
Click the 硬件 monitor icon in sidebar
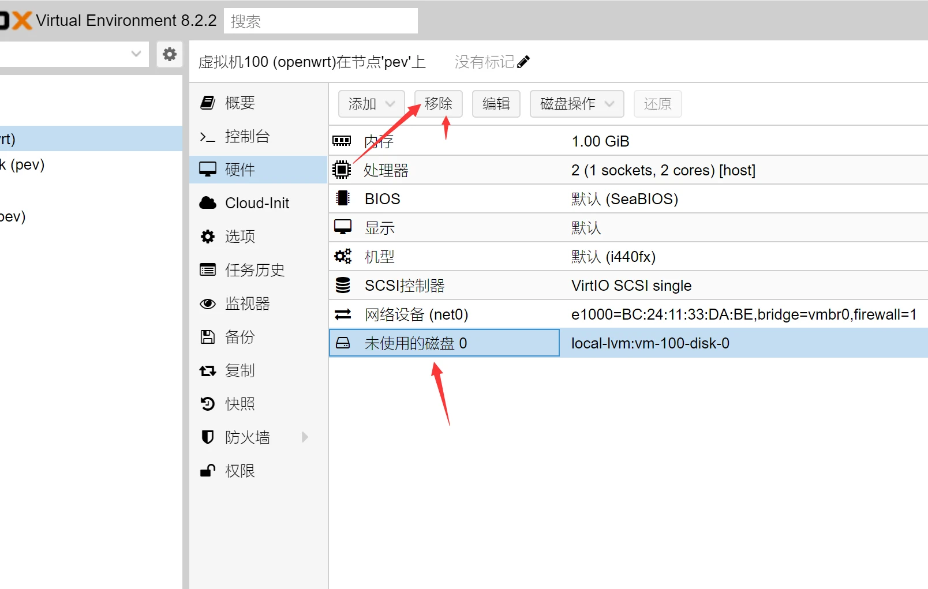coord(208,170)
